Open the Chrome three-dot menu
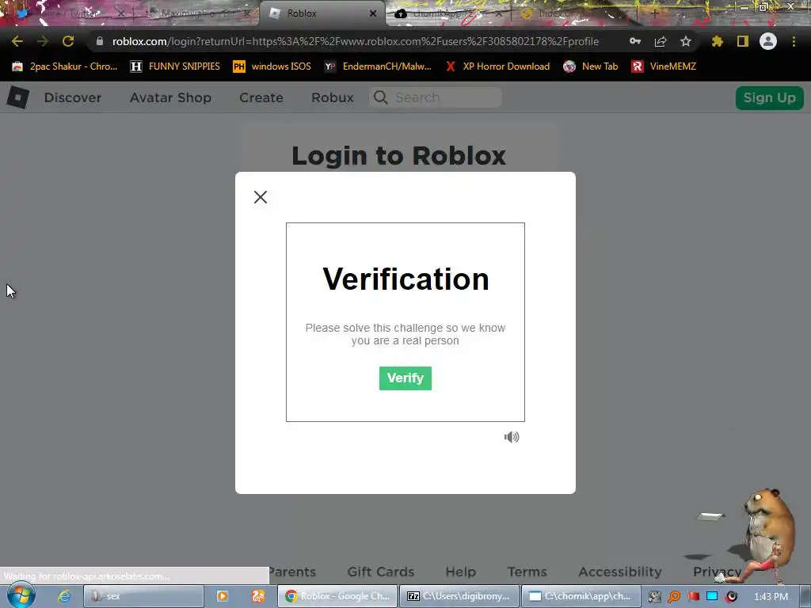Screen dimensions: 811x608 tap(794, 41)
